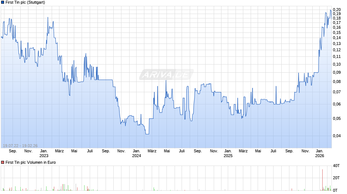Click the 'Jan. 2026' time axis label
Screen dimensions: 347x194
click(320, 153)
